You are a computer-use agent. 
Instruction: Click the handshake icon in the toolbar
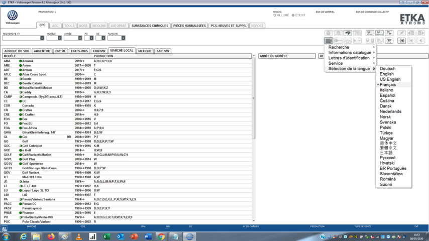click(x=348, y=33)
